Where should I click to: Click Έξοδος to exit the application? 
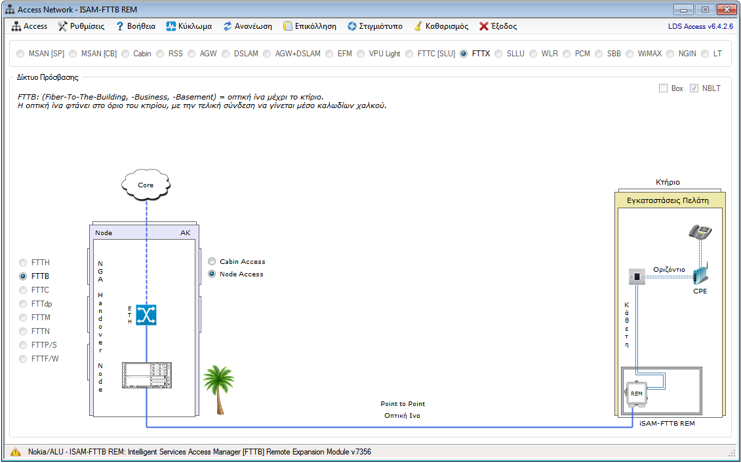tap(498, 26)
